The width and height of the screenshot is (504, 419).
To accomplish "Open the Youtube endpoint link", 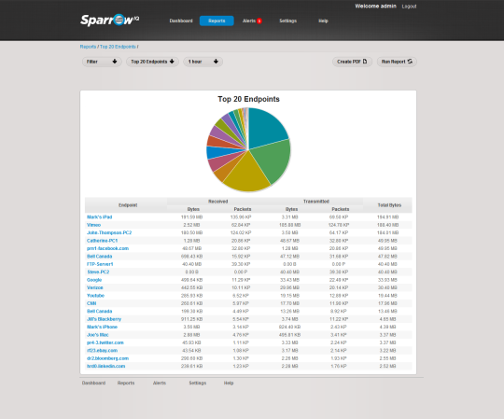I will (95, 296).
